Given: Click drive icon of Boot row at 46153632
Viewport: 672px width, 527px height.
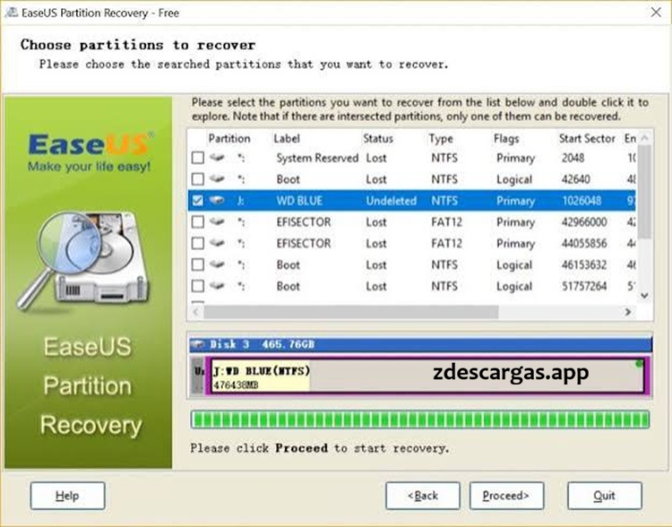Looking at the screenshot, I should pos(218,264).
